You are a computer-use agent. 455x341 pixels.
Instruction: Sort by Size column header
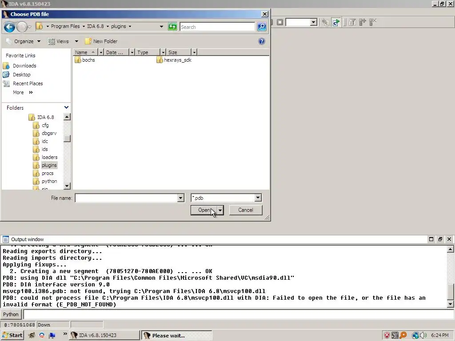(179, 52)
